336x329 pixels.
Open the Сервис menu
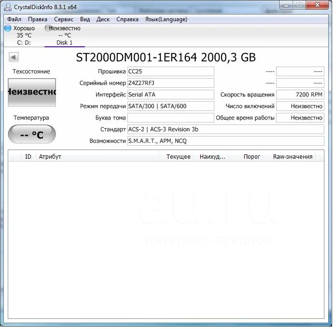click(x=64, y=19)
